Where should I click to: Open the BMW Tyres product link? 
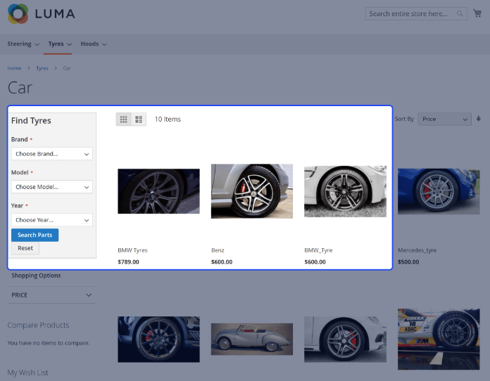132,250
